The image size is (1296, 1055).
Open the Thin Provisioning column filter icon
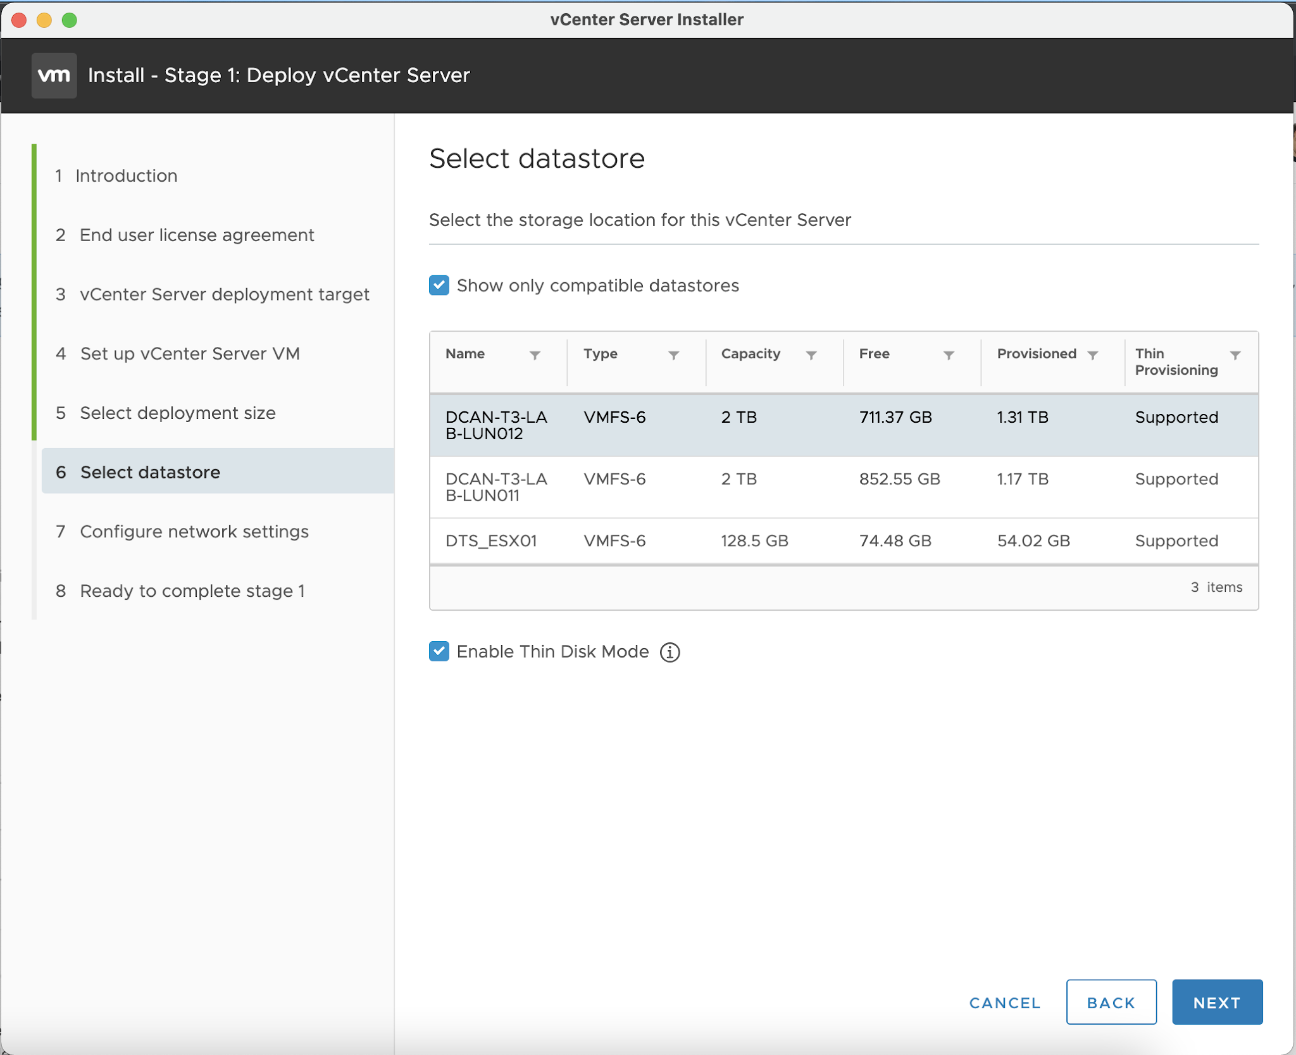point(1235,355)
